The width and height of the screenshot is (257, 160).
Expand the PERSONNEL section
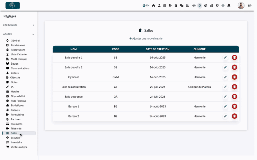[x=19, y=25]
